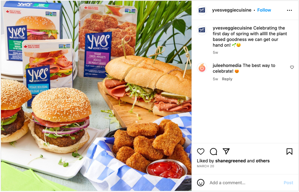
Task: Click the veggie food post photo
Action: pyautogui.click(x=96, y=96)
